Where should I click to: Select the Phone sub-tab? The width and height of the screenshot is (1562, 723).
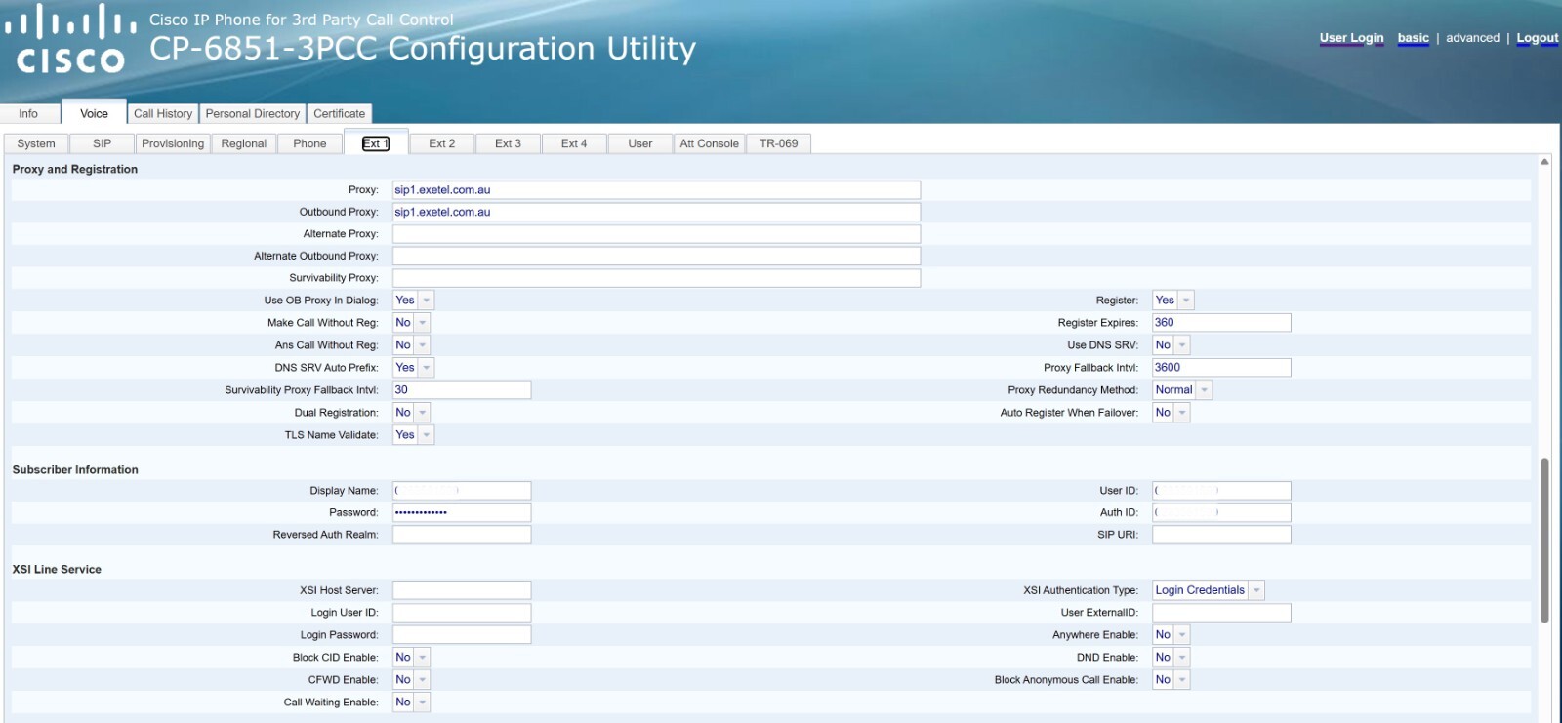pyautogui.click(x=309, y=143)
